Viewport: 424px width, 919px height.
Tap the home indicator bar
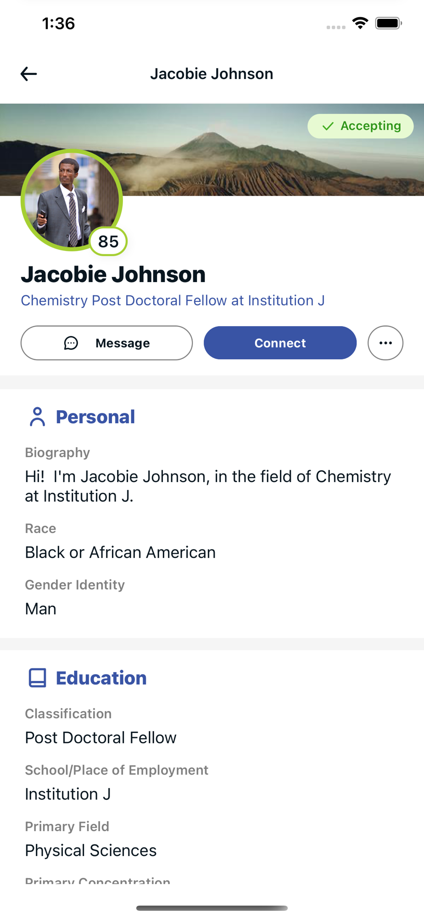(x=212, y=908)
